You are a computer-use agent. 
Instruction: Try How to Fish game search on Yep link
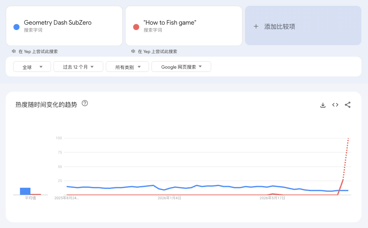point(158,51)
